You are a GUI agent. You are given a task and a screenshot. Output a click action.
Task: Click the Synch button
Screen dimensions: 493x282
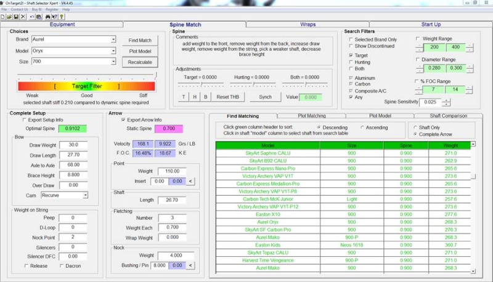(x=265, y=97)
